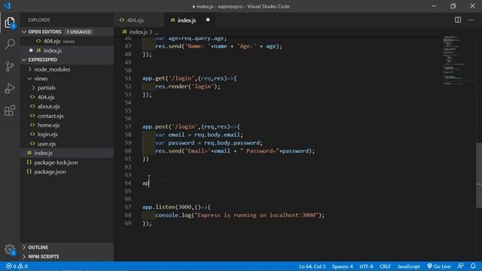482x271 pixels.
Task: Open index.js under Open Editors
Action: pyautogui.click(x=52, y=50)
